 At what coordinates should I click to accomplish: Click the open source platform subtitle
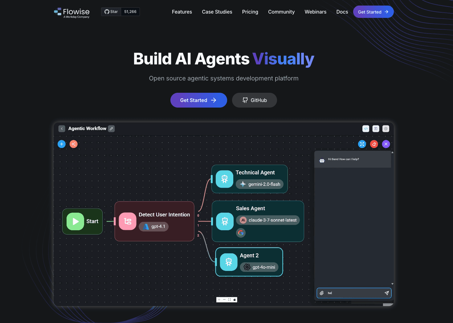click(x=224, y=78)
